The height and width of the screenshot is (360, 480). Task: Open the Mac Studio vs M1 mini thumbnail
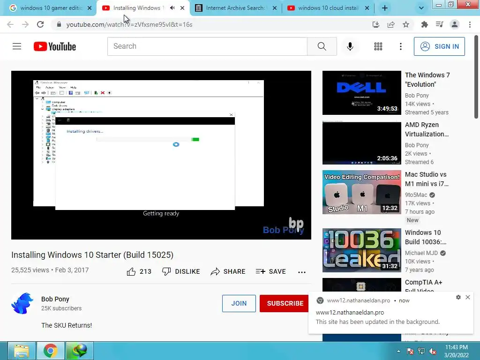coord(361,192)
